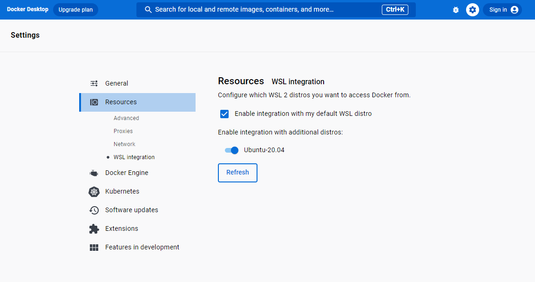Toggle Ubuntu-20.04 integration switch

232,150
